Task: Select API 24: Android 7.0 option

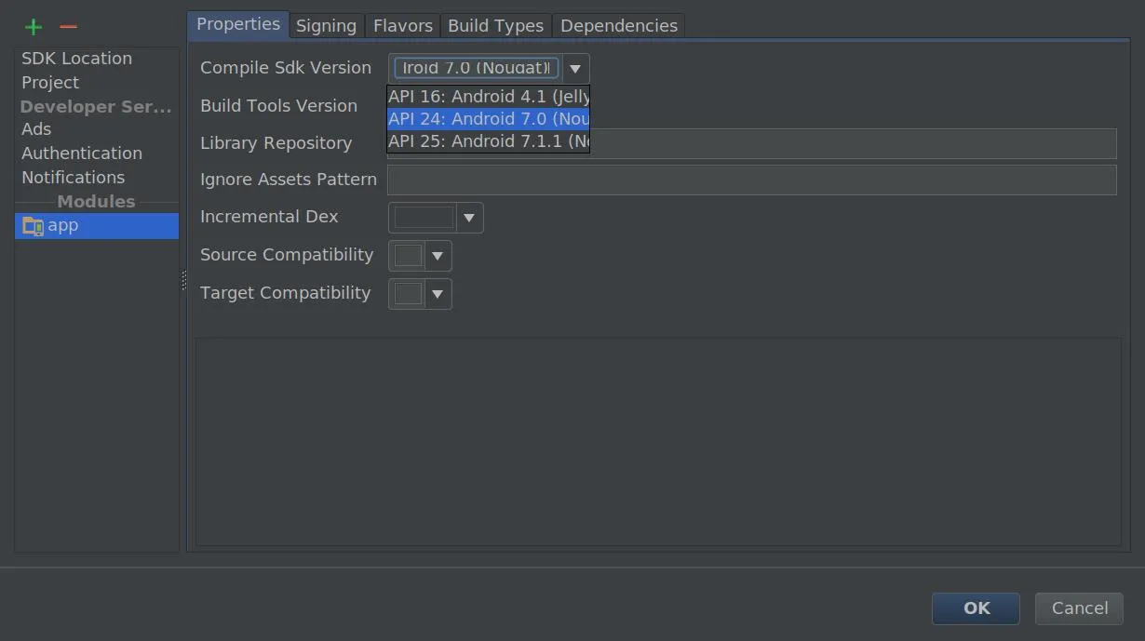Action: 488,119
